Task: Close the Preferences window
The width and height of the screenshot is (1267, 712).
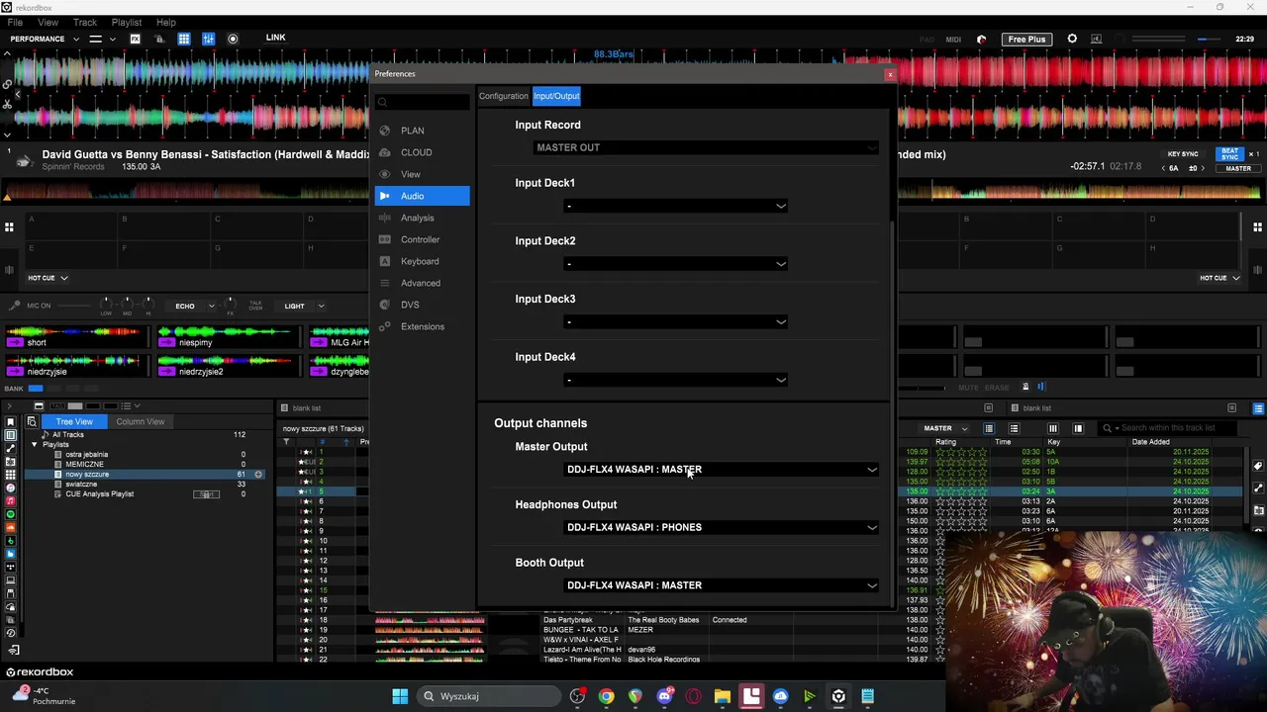Action: 889,74
